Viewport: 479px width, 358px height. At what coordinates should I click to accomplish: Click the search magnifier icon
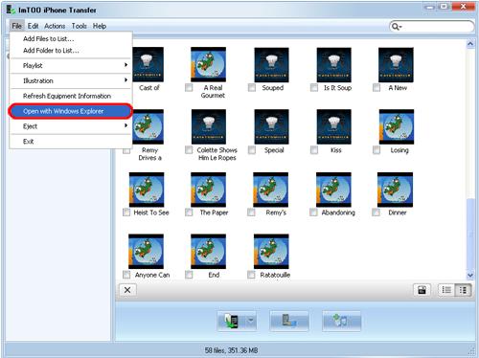coord(396,27)
